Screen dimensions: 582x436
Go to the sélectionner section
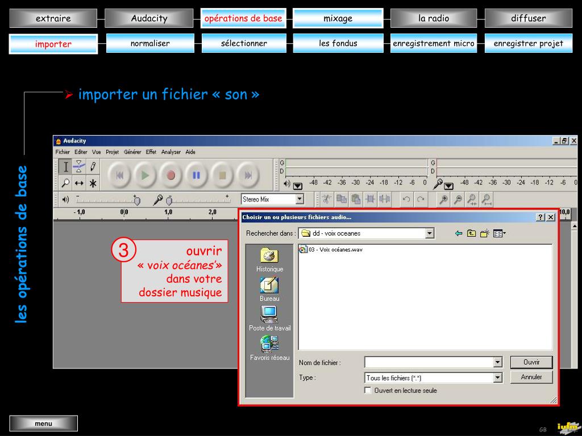pos(244,43)
